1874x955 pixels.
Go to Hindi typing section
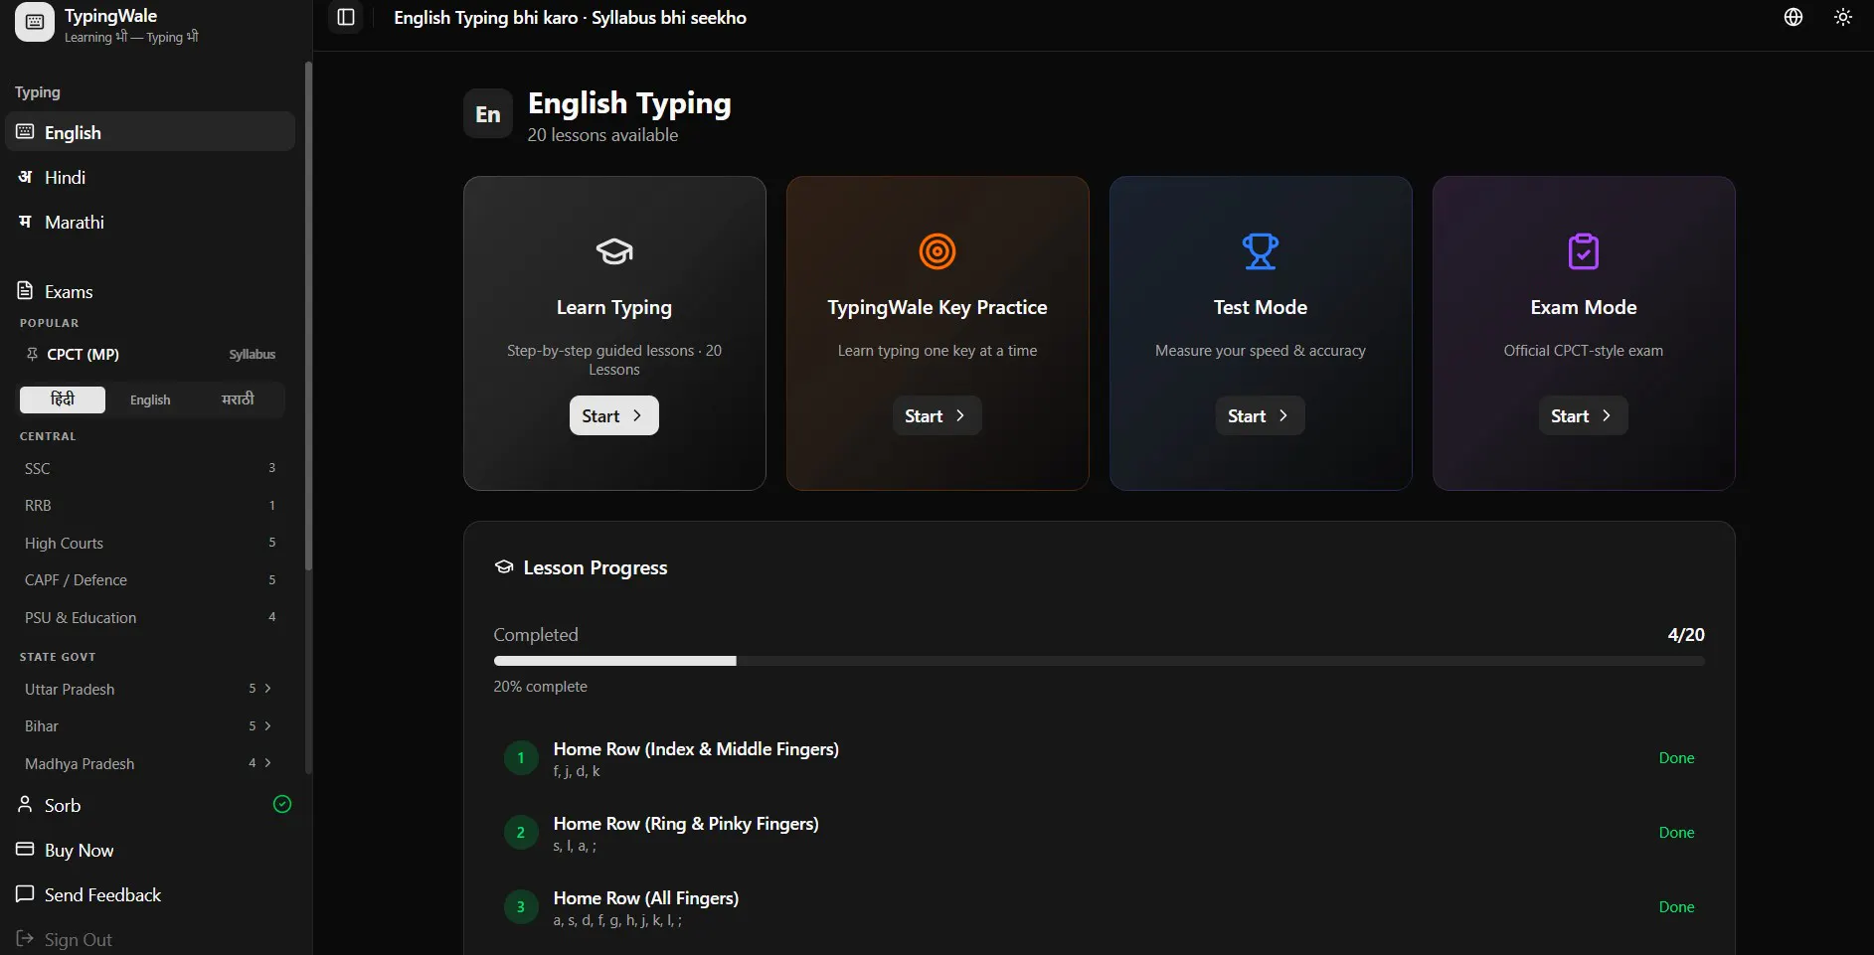coord(150,177)
